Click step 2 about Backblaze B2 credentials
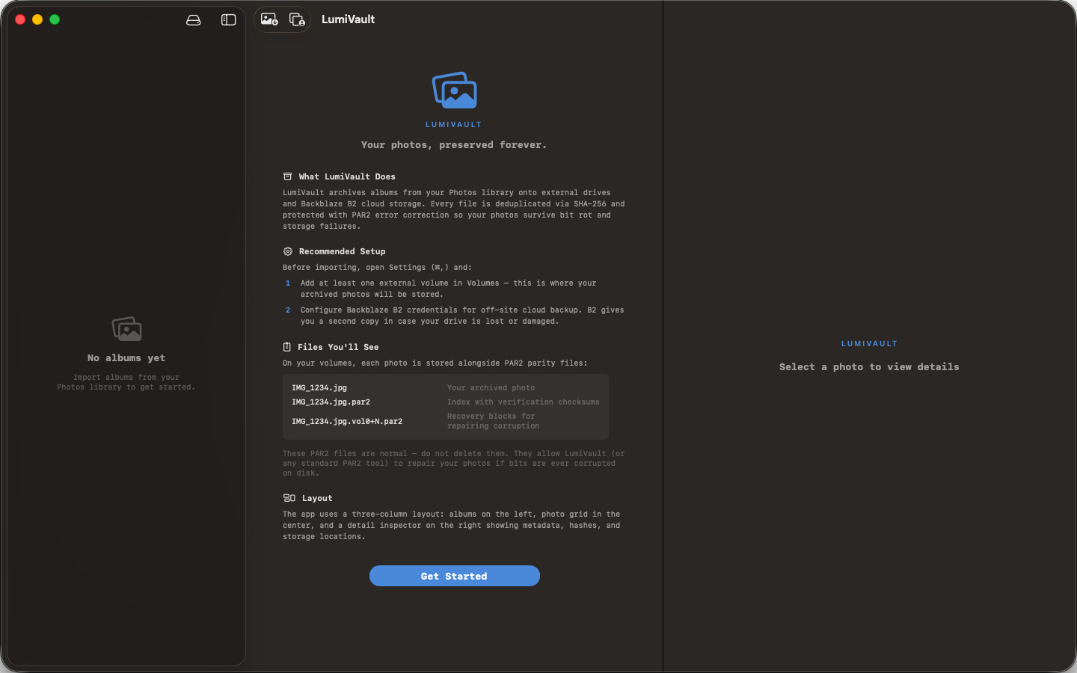Image resolution: width=1077 pixels, height=673 pixels. pyautogui.click(x=455, y=316)
